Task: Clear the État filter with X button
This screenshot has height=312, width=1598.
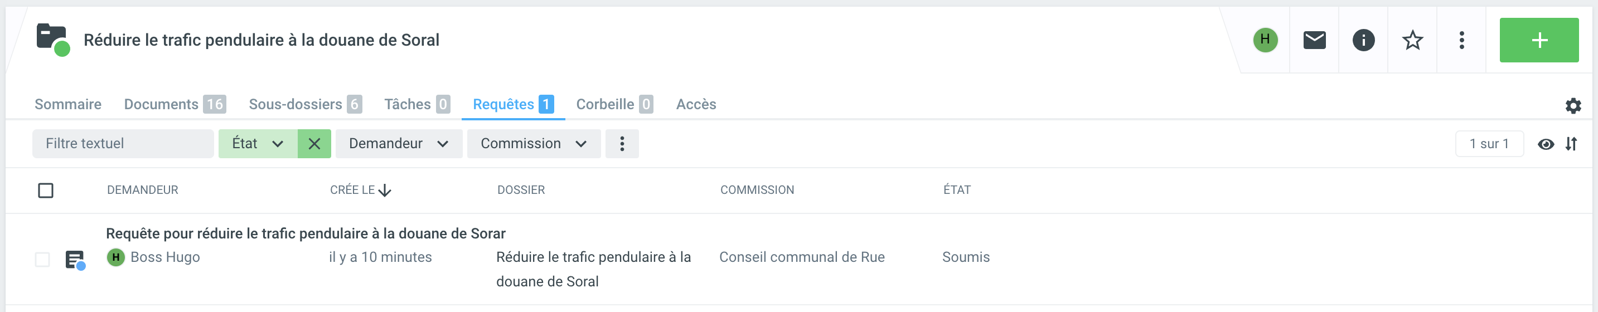Action: (x=314, y=144)
